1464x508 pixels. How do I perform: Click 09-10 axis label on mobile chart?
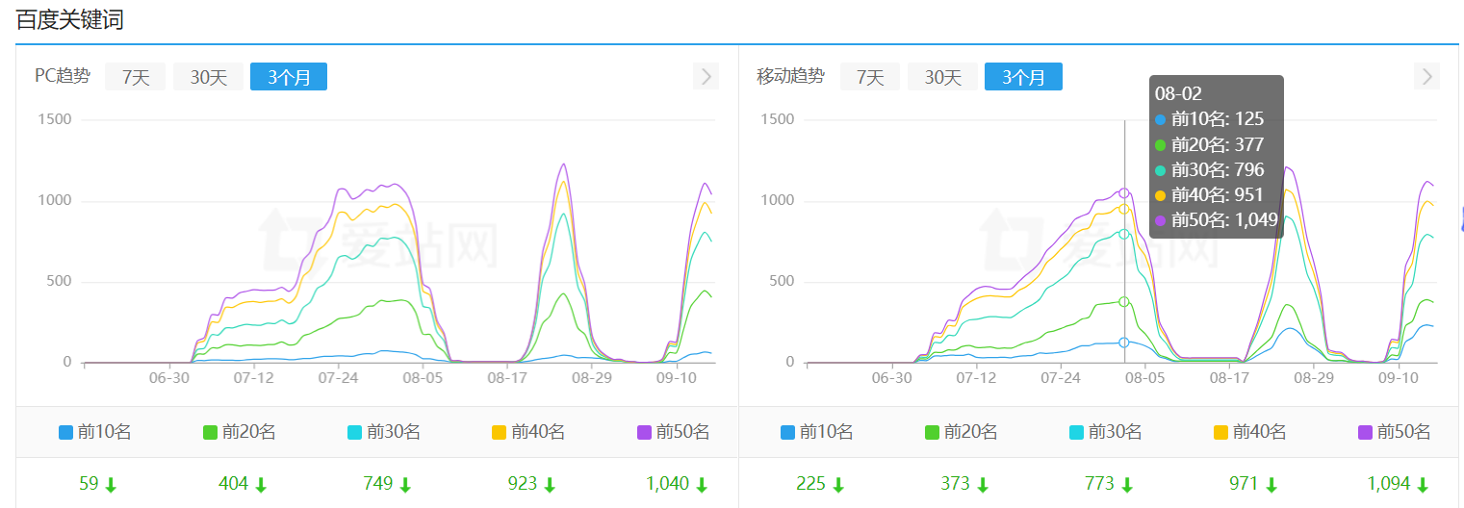pos(1399,378)
